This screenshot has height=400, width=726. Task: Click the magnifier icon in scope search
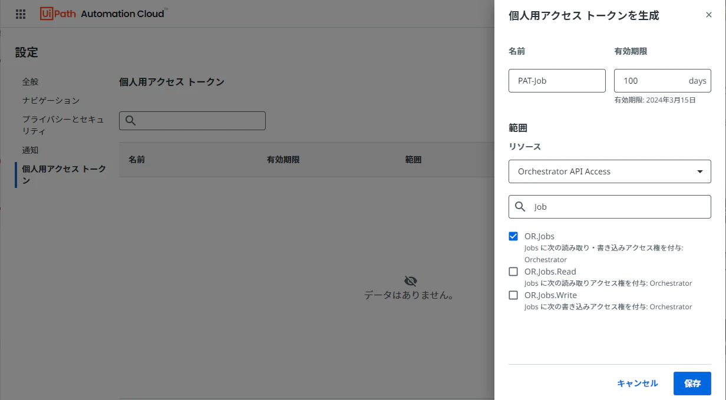tap(520, 207)
